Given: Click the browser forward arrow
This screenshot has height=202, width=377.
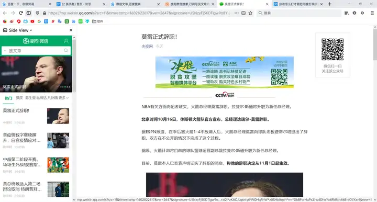Looking at the screenshot, I should pos(13,13).
